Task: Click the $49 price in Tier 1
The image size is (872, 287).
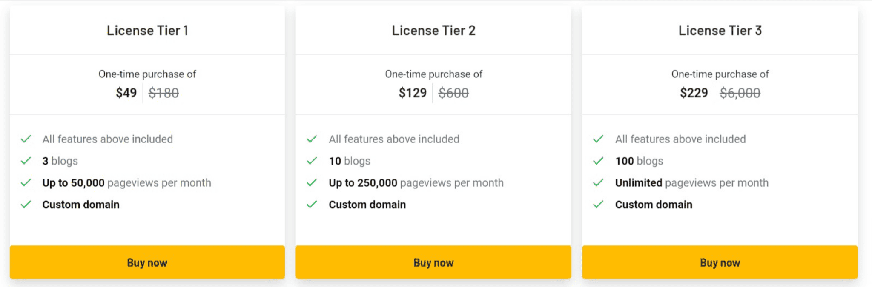Action: coord(126,93)
